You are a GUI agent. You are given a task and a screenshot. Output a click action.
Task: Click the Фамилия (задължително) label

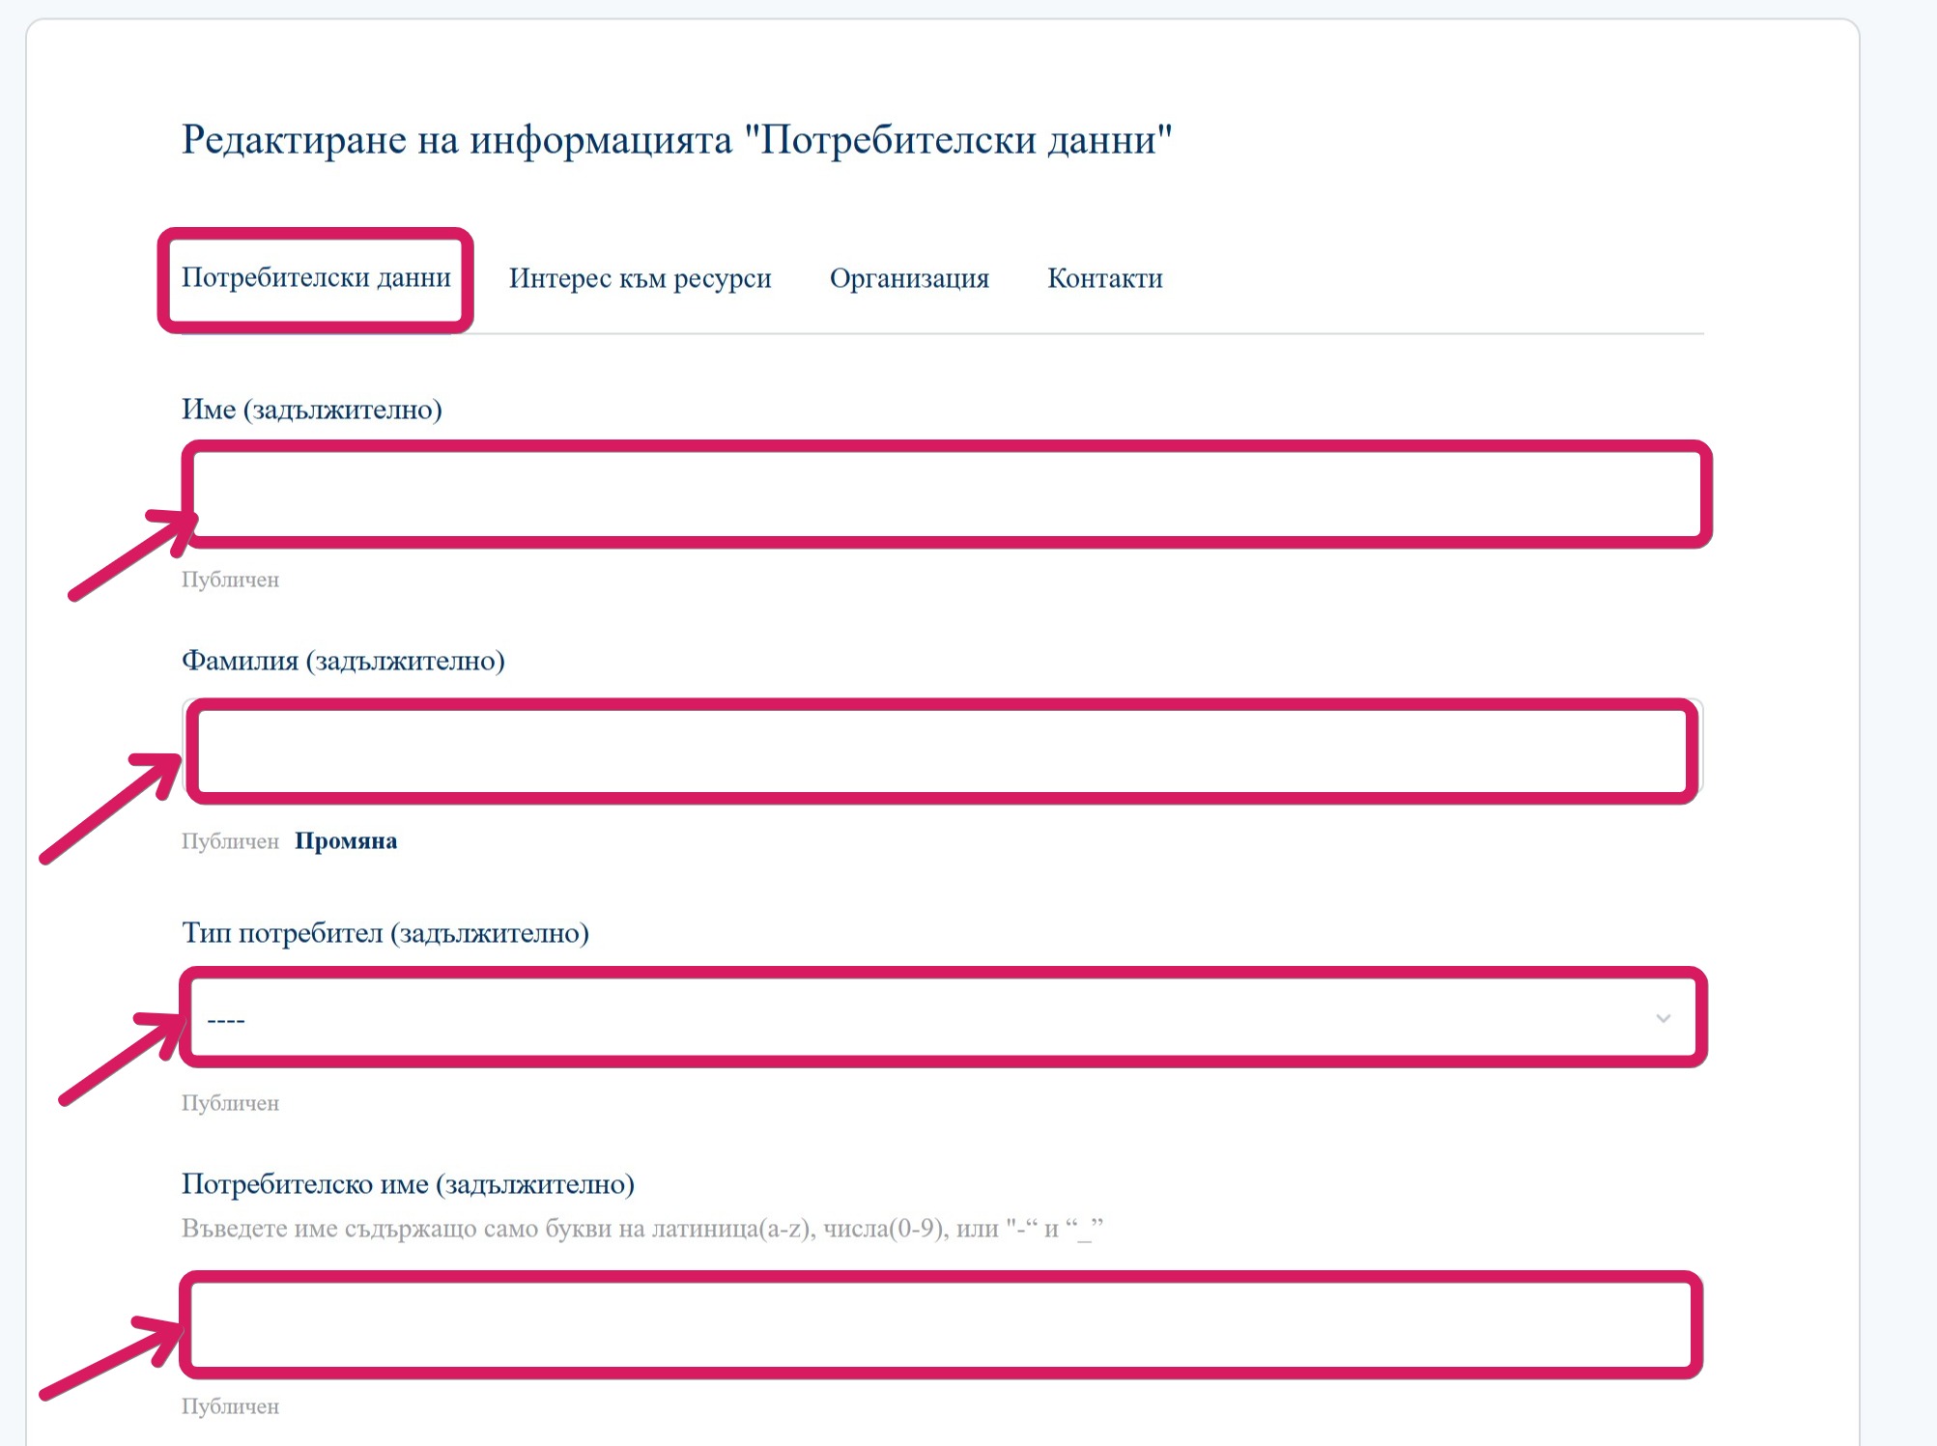343,661
